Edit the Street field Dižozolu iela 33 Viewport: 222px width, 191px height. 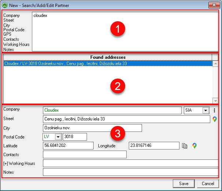click(127, 119)
